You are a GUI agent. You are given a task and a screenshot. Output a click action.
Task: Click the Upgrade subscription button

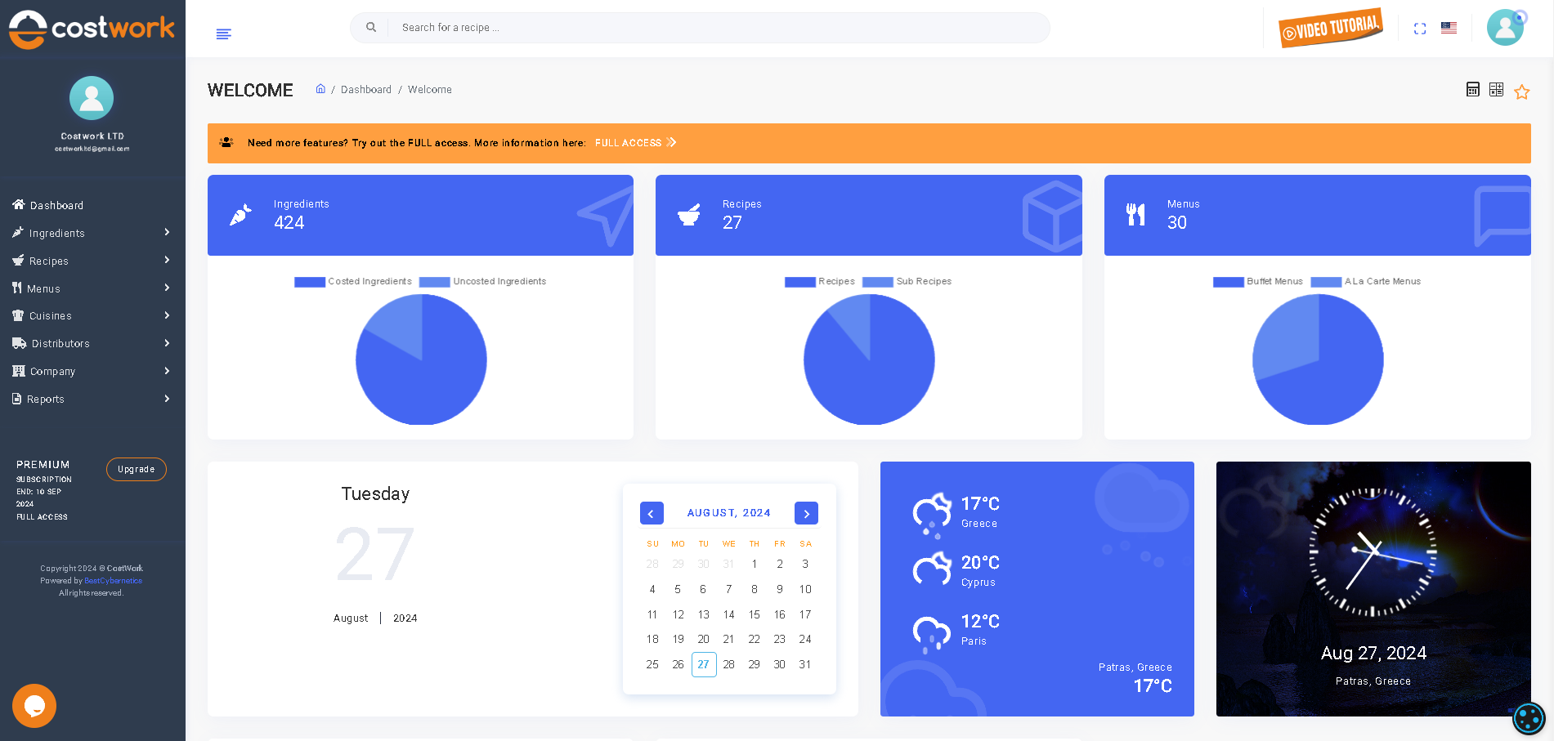(136, 470)
